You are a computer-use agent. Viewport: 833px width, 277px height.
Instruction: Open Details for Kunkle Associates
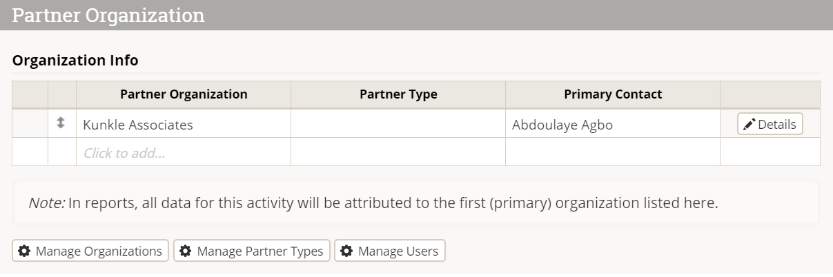[770, 124]
